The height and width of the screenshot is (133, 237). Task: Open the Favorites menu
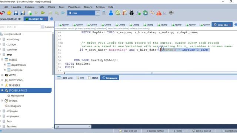[x=16, y=7]
